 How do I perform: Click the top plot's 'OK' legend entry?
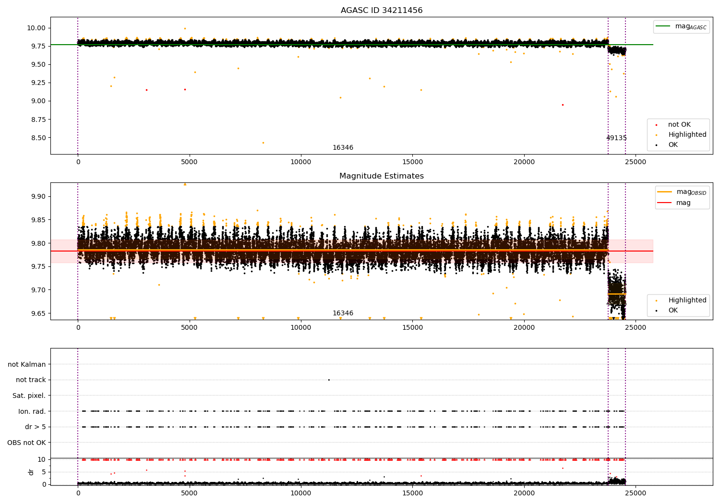[673, 145]
